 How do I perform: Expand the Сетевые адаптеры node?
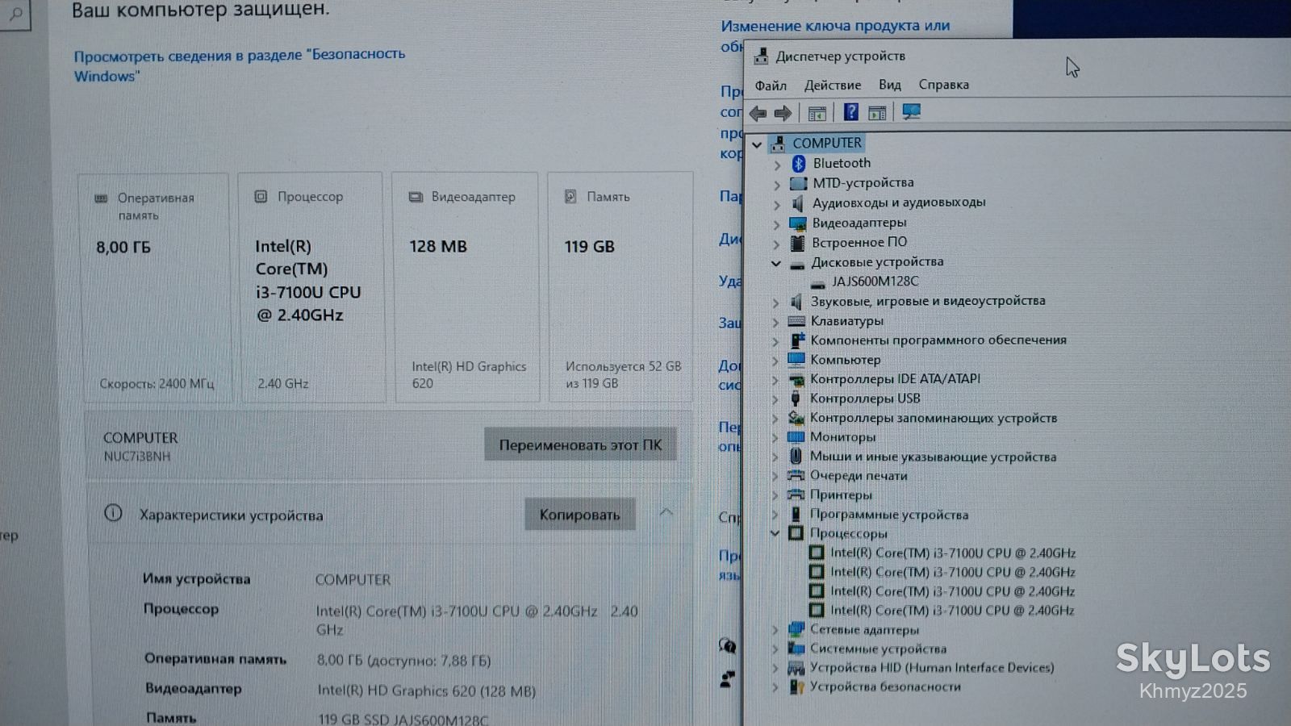point(775,631)
